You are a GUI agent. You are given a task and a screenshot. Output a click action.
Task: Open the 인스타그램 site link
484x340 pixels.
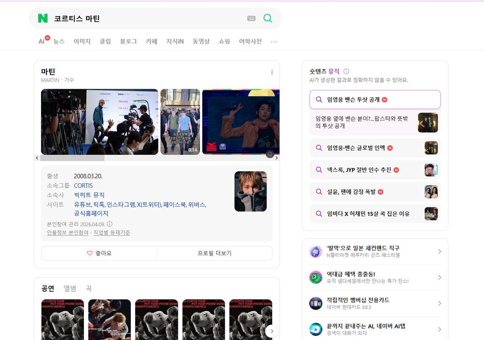click(121, 205)
